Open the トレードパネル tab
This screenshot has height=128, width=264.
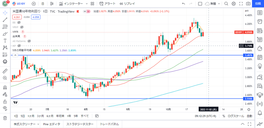pyautogui.click(x=110, y=124)
